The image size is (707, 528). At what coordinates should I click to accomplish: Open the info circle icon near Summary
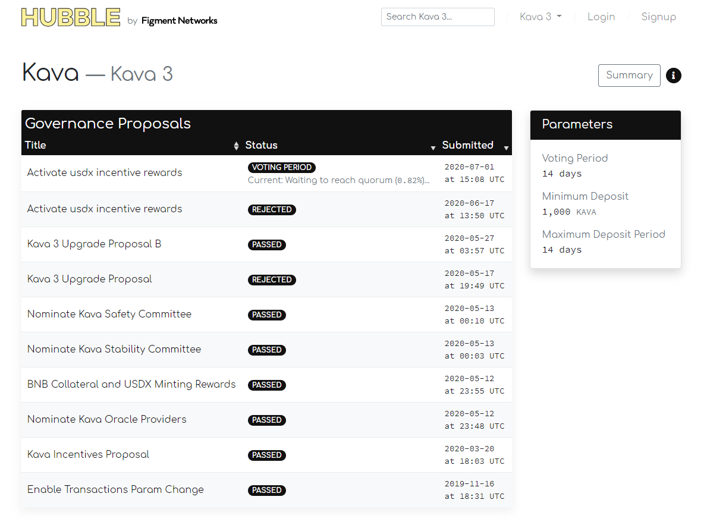pyautogui.click(x=673, y=76)
